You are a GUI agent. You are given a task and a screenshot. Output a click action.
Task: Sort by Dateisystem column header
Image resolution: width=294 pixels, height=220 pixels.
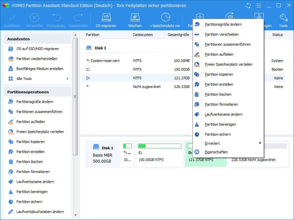coord(143,35)
